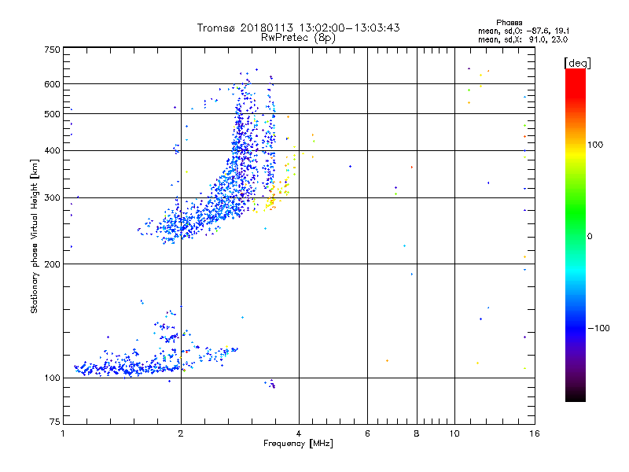Click the x-axis tick label '4'
This screenshot has width=629, height=472.
pyautogui.click(x=299, y=433)
